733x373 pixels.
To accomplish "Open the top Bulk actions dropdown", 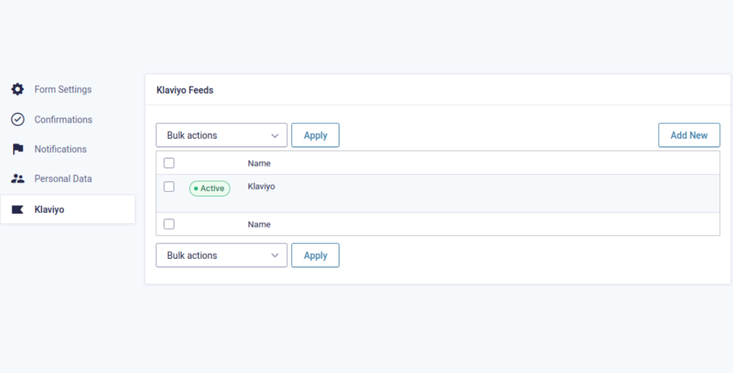I will 222,135.
